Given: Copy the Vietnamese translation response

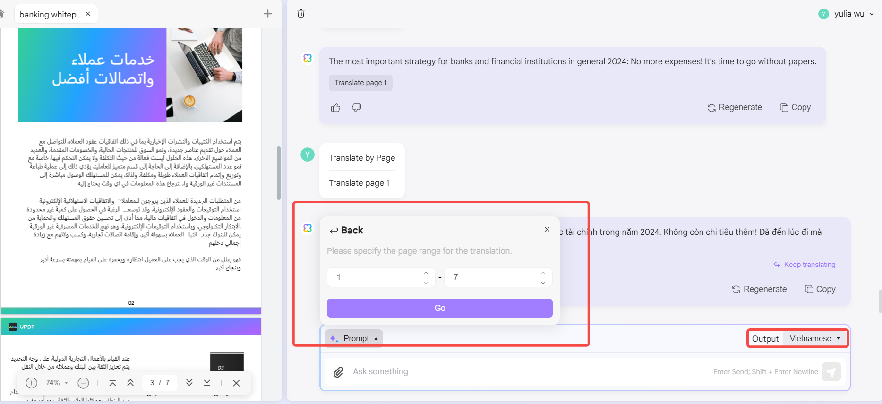Looking at the screenshot, I should (820, 289).
